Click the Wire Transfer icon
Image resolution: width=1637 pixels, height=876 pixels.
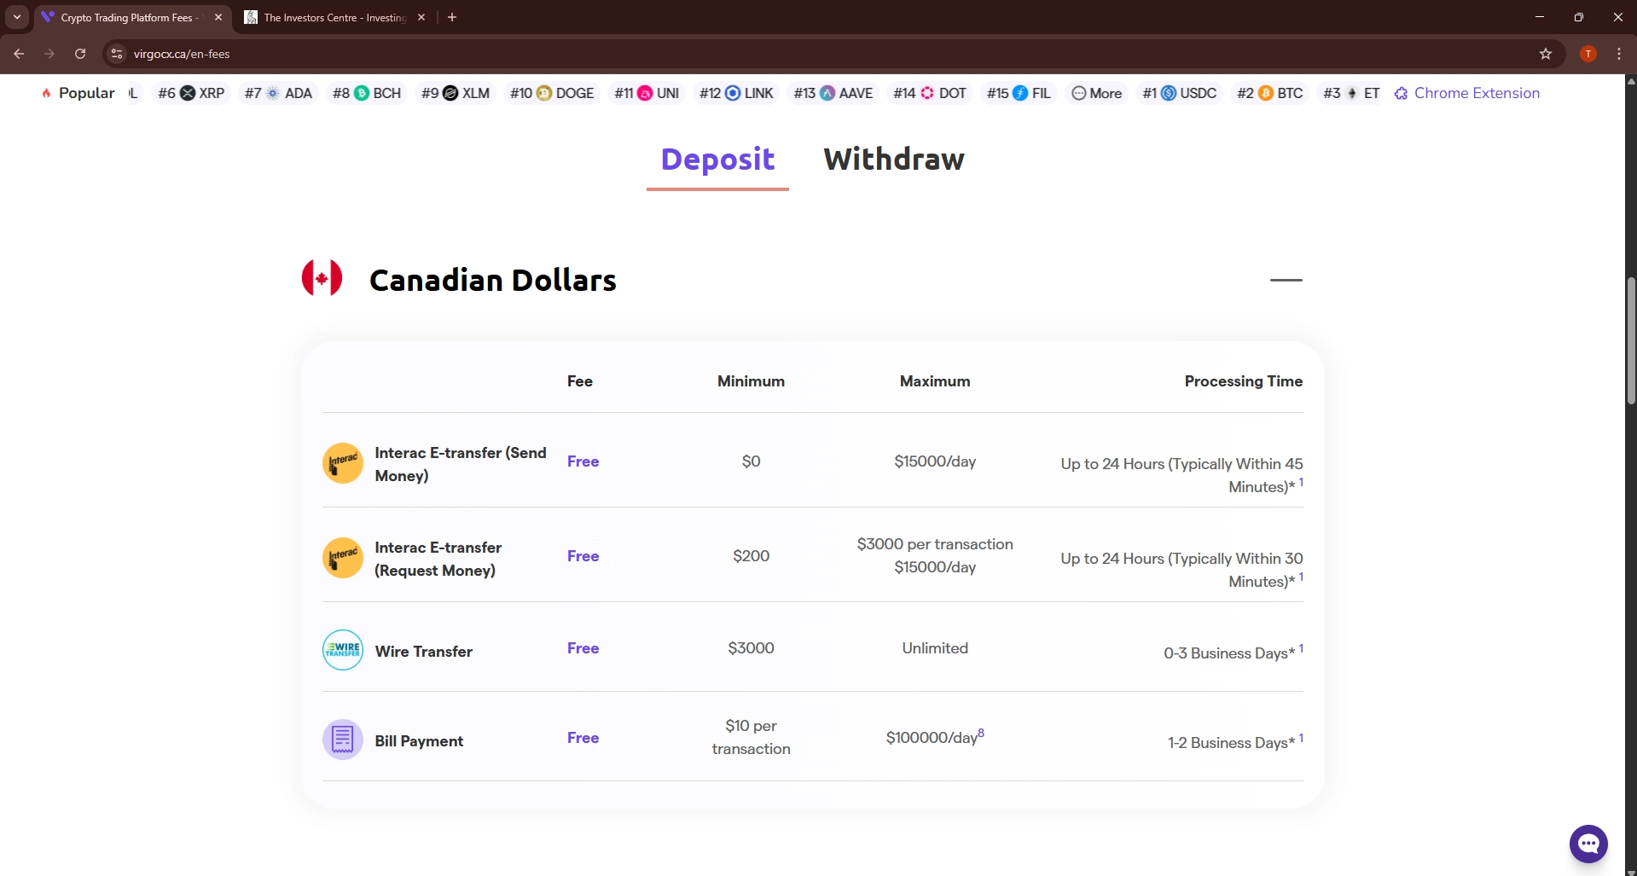click(x=343, y=650)
